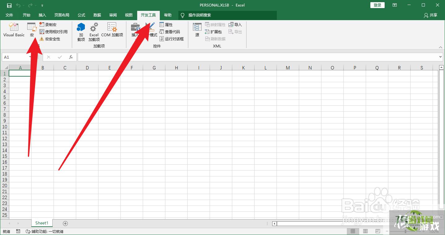The width and height of the screenshot is (445, 235).
Task: Open the Visual Basic editor
Action: coord(14,30)
